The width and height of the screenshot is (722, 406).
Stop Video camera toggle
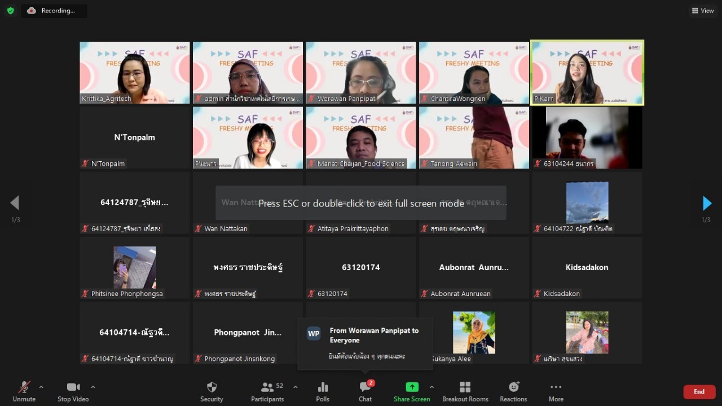[x=73, y=391]
